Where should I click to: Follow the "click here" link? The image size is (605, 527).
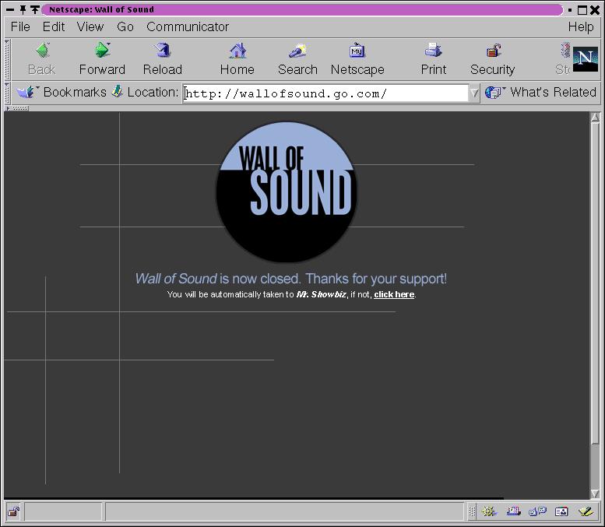(394, 294)
